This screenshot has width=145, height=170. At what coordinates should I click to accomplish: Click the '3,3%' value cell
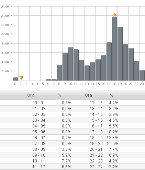pos(67,149)
